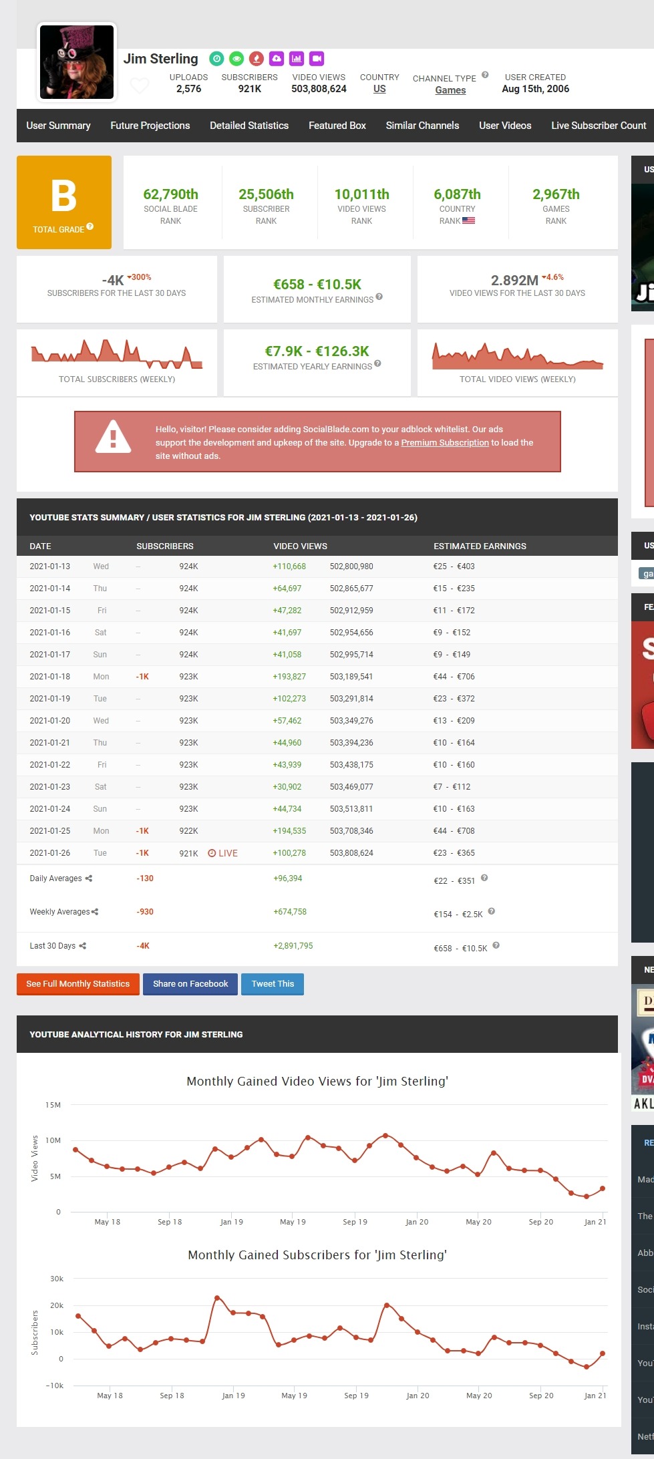Click Monthly Gained Video Views chart title

[x=317, y=1082]
